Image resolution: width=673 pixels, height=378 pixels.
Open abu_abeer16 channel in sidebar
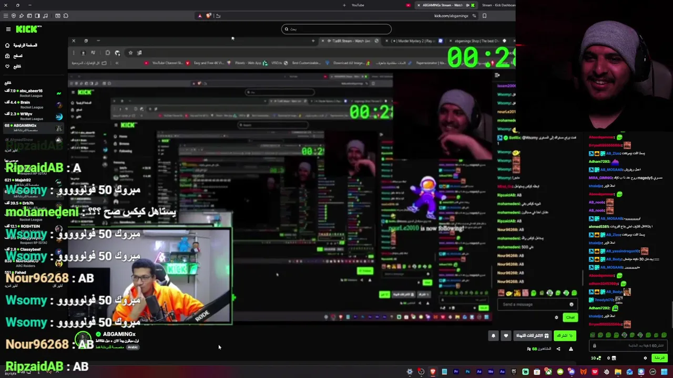[34, 93]
